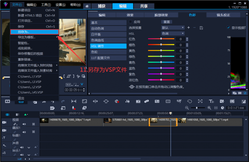
Task: Click the home tab icon
Action: coord(87,6)
